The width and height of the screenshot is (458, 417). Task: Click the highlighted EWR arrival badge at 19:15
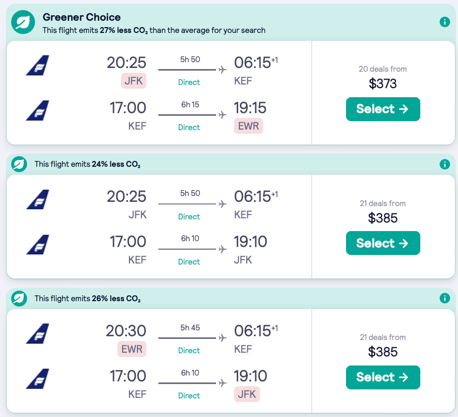coord(248,126)
